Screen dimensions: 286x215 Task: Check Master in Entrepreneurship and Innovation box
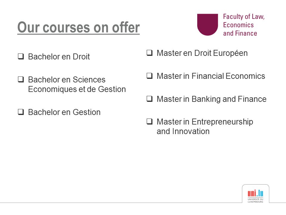pyautogui.click(x=150, y=122)
